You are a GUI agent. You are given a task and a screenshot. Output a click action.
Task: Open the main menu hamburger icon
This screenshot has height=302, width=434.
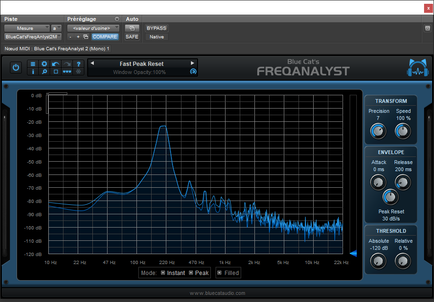click(33, 64)
